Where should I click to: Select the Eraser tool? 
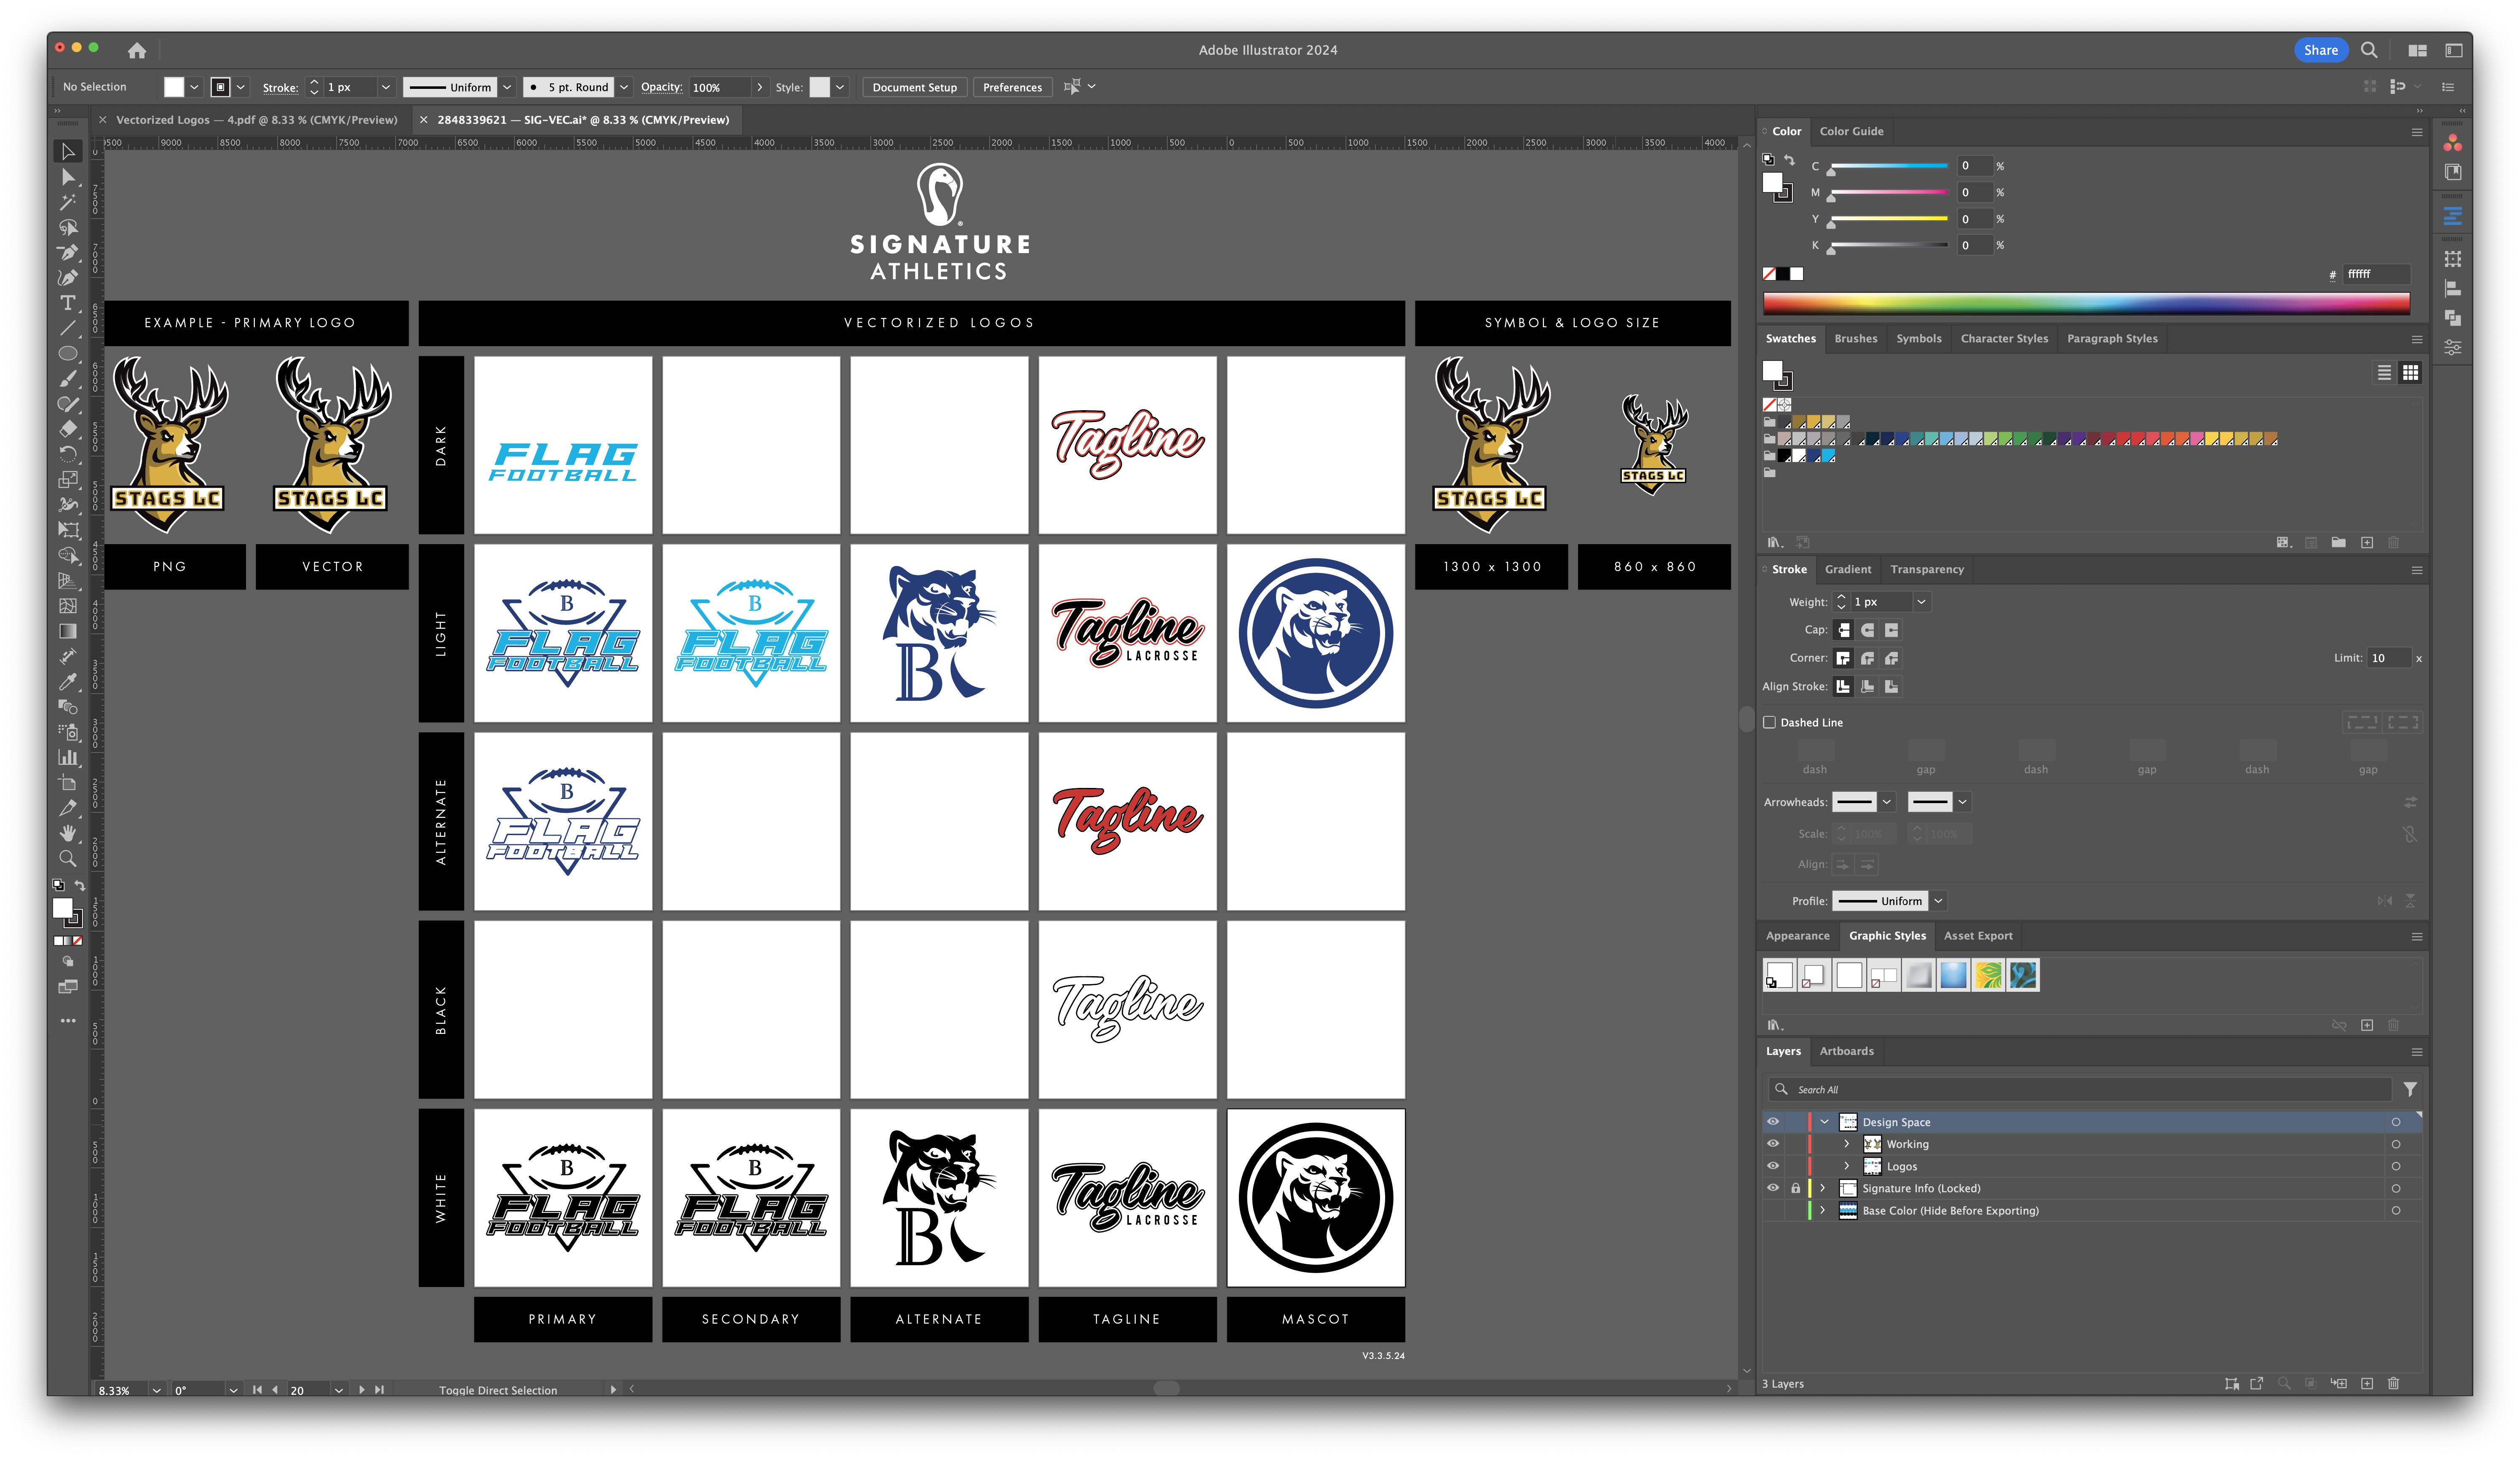coord(68,429)
